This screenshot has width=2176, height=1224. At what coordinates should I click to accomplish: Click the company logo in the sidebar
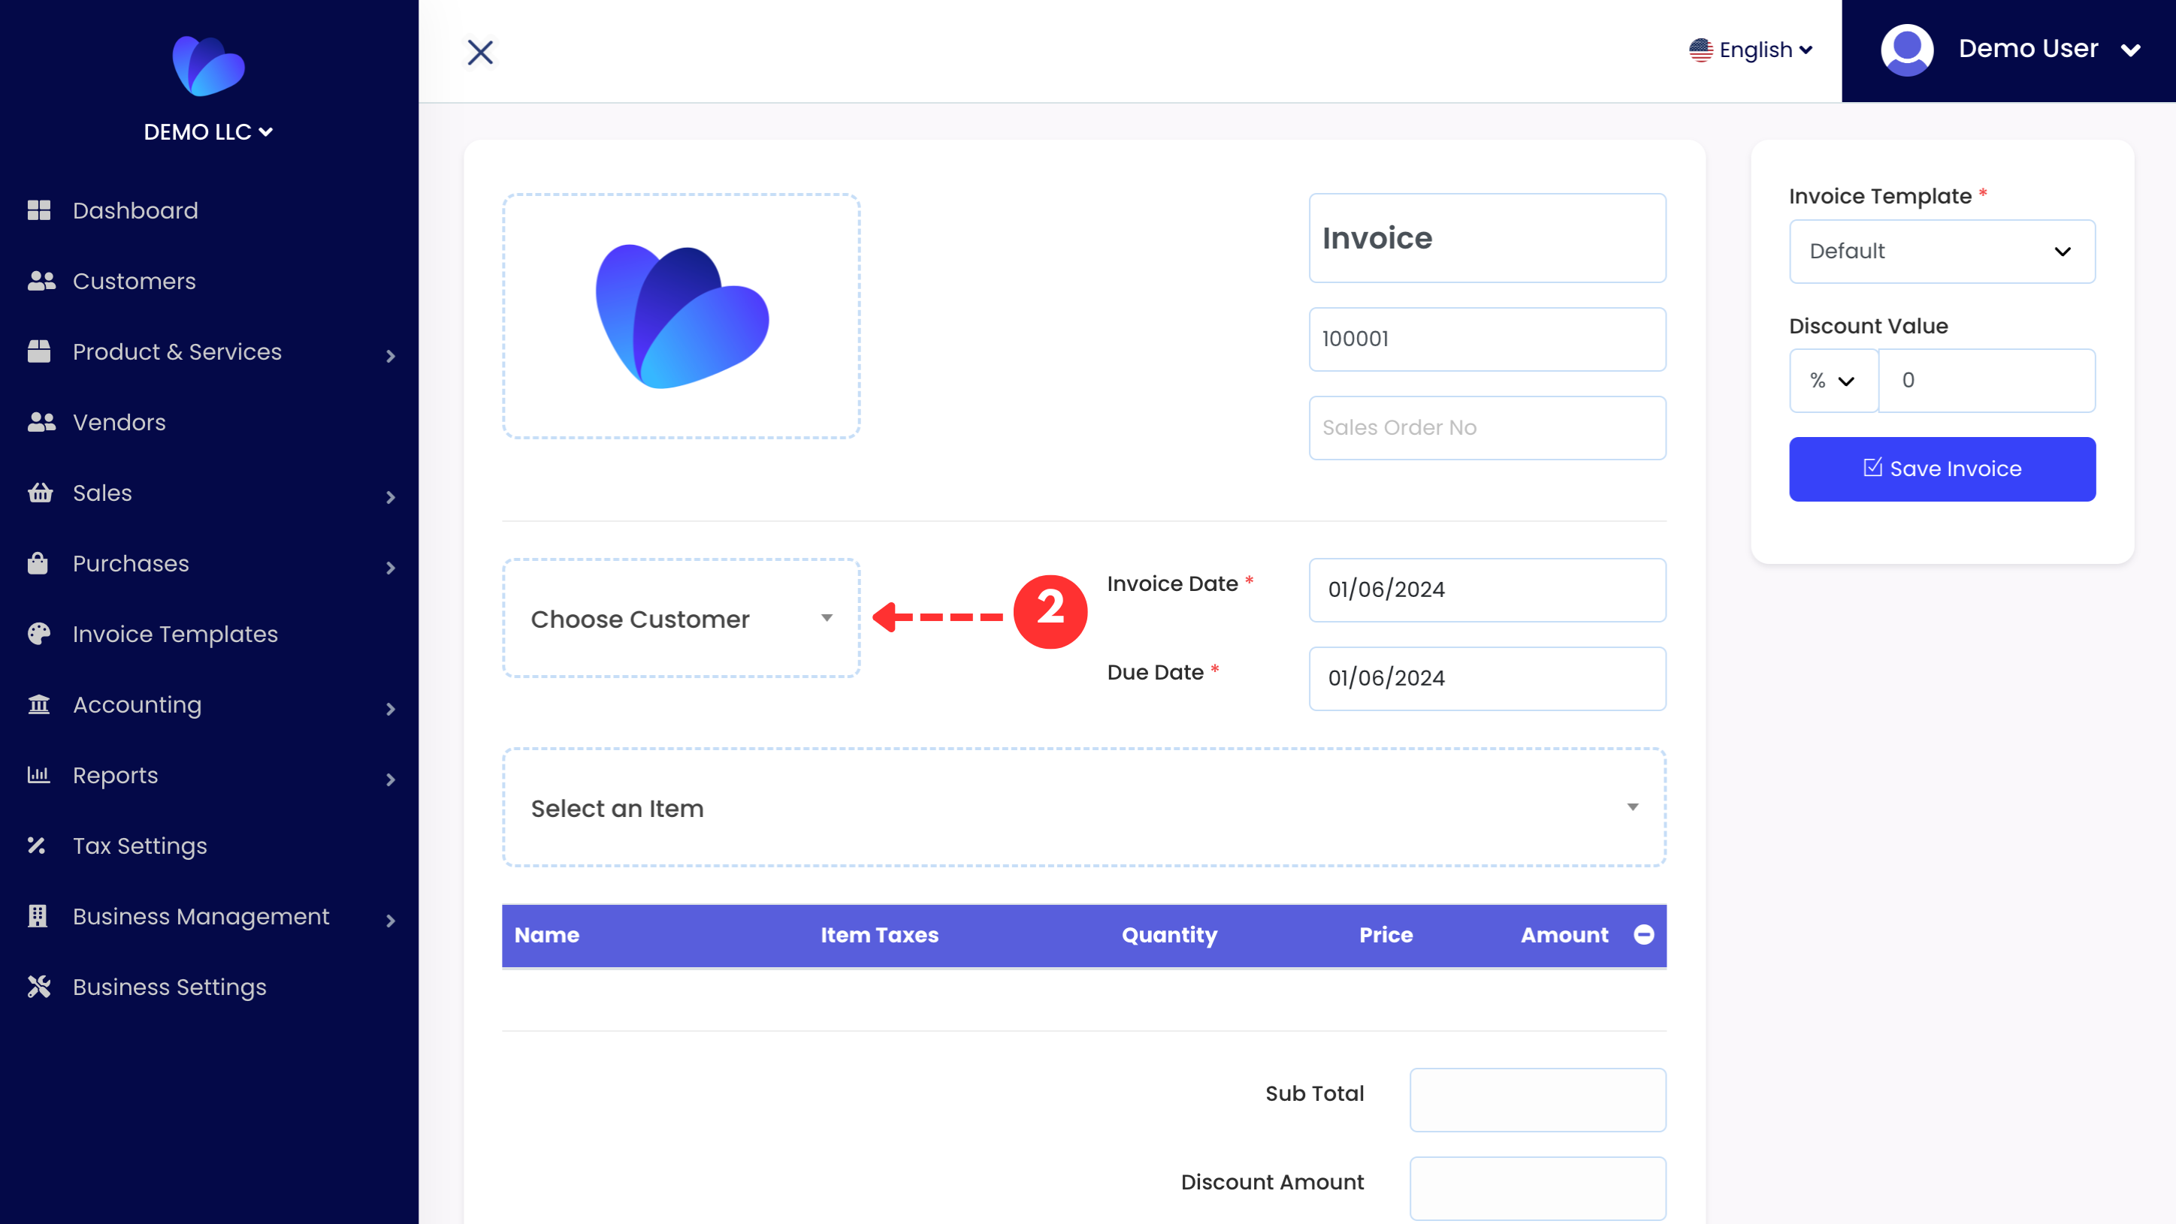click(209, 66)
